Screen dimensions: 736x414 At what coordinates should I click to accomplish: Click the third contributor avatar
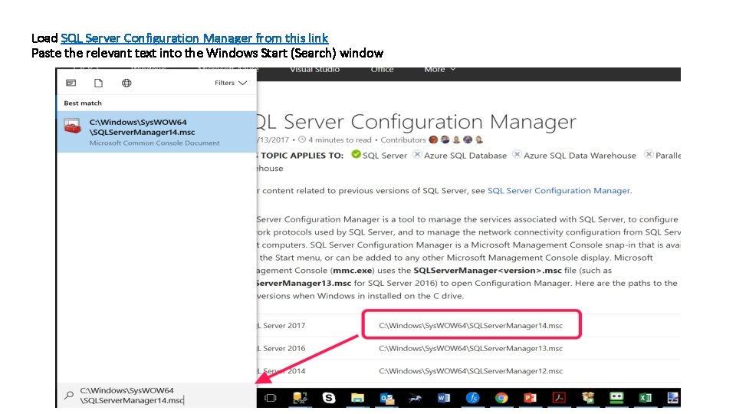click(x=456, y=140)
